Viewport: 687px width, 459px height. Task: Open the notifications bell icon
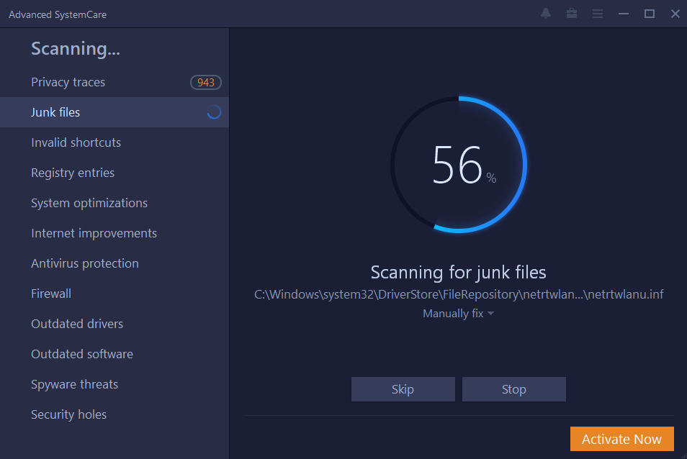(x=545, y=14)
